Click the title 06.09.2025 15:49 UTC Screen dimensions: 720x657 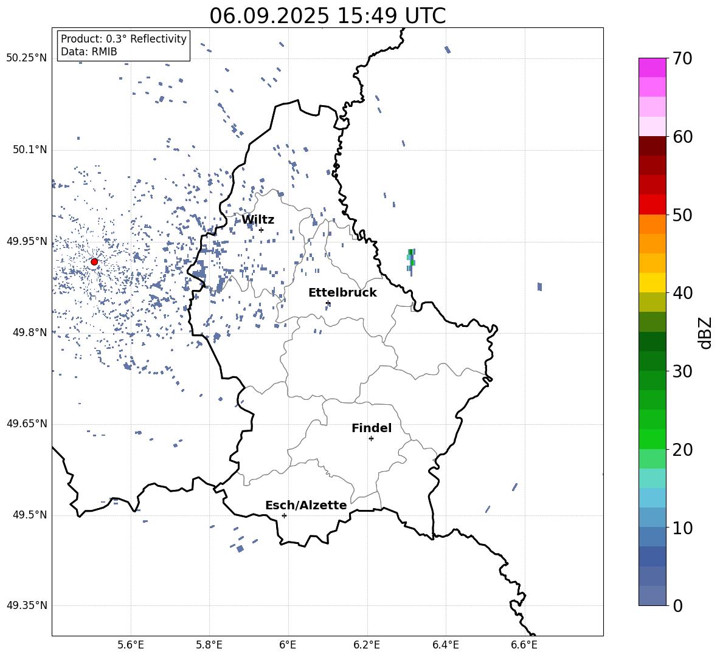(x=328, y=16)
